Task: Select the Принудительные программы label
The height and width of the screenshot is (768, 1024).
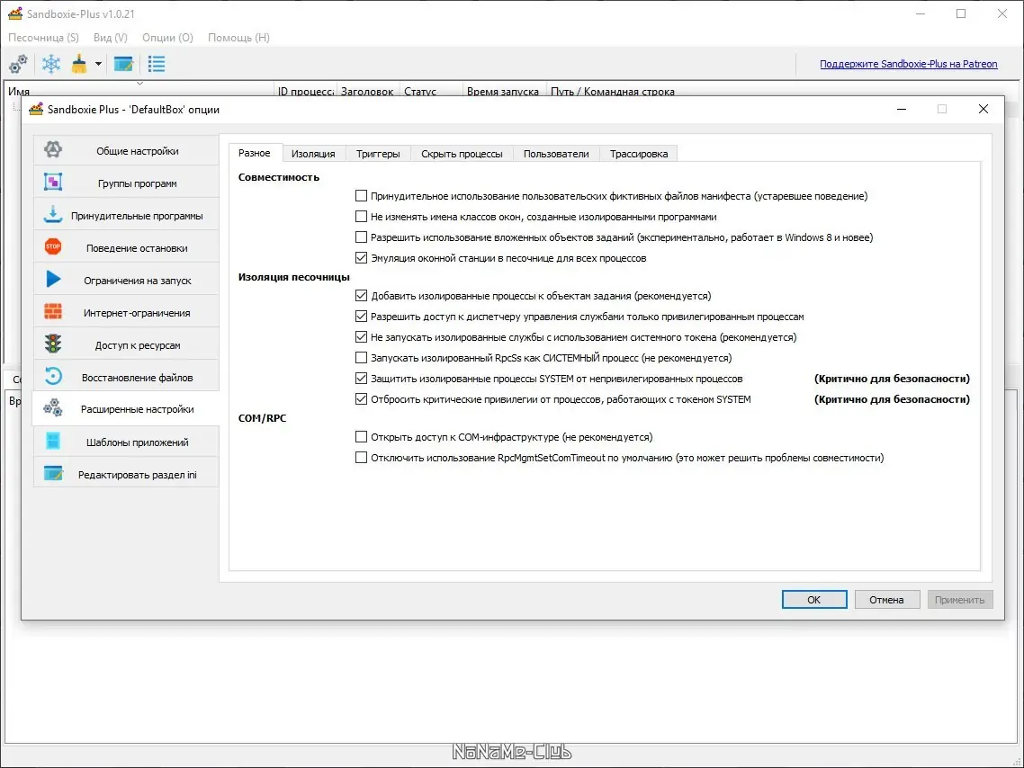Action: (137, 216)
